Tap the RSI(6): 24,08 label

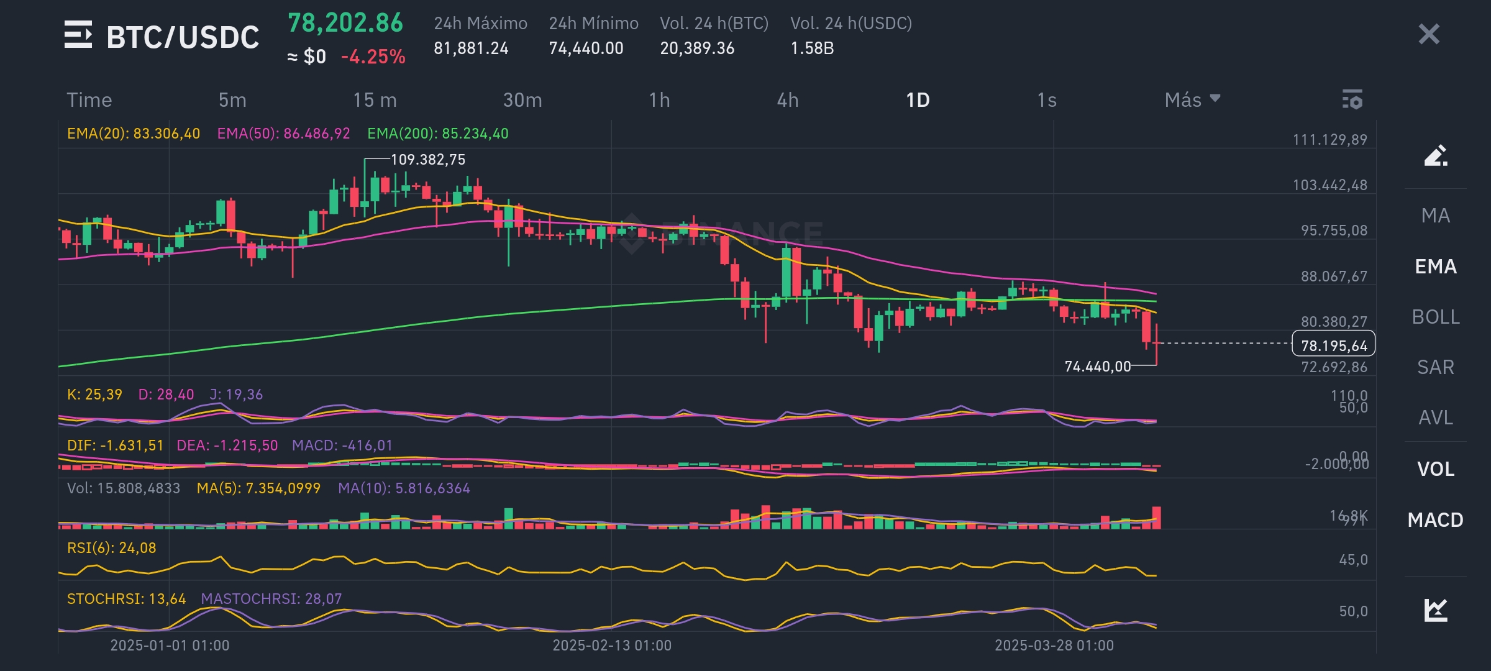[112, 548]
